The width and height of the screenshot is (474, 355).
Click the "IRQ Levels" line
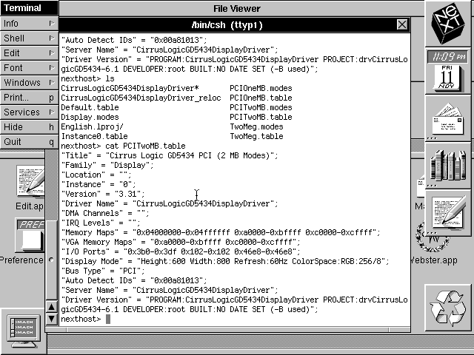click(x=101, y=223)
